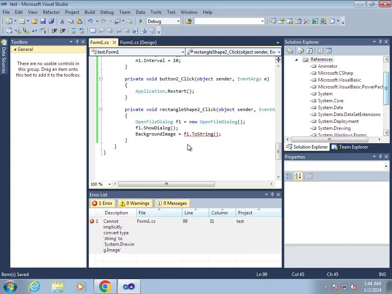Click the Windows Start button
The width and height of the screenshot is (392, 294).
pyautogui.click(x=10, y=286)
